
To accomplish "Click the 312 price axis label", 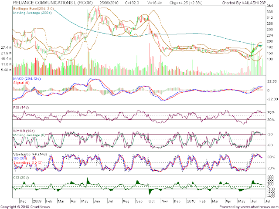I will [x=270, y=17].
